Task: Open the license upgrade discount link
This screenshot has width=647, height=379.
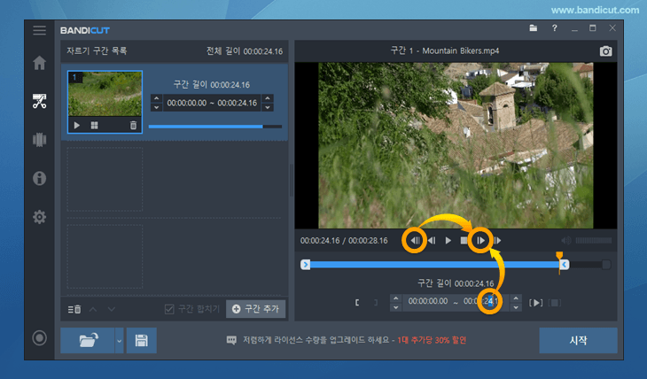Action: point(432,340)
